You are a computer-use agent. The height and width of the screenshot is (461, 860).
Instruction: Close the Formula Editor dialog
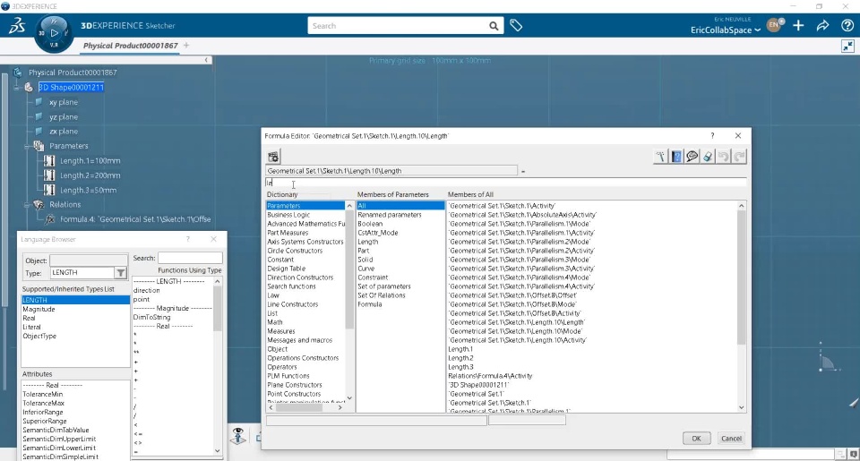[737, 135]
